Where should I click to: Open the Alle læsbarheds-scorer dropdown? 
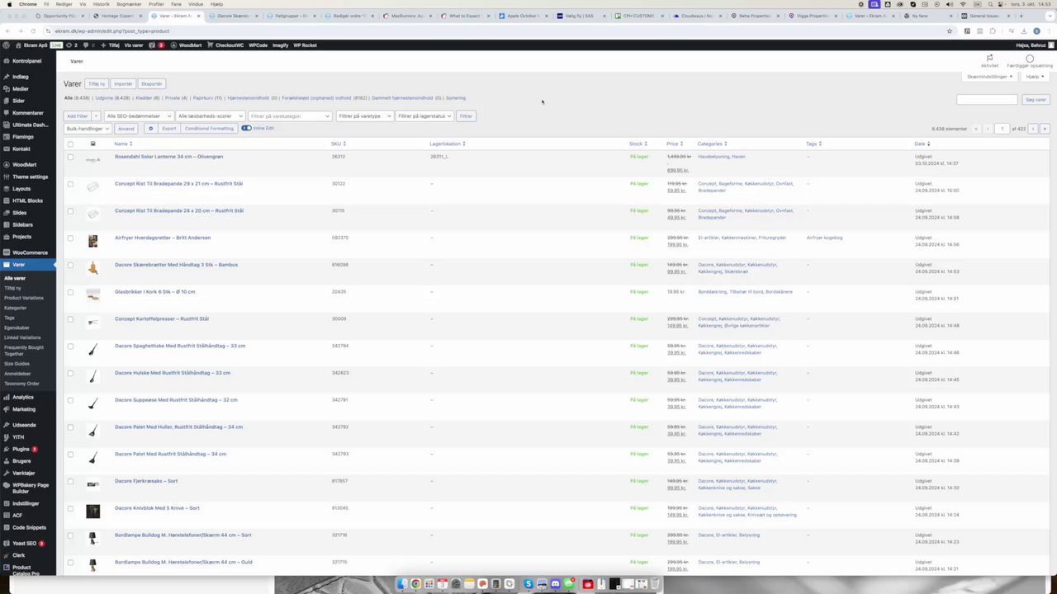click(x=210, y=116)
